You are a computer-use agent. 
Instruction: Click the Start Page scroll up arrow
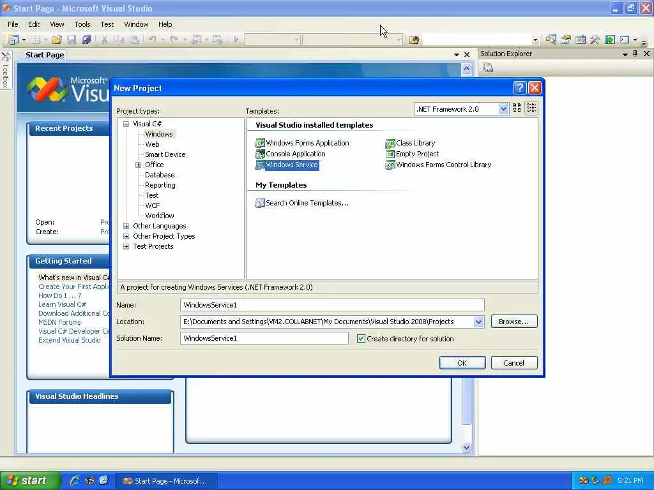pos(466,68)
